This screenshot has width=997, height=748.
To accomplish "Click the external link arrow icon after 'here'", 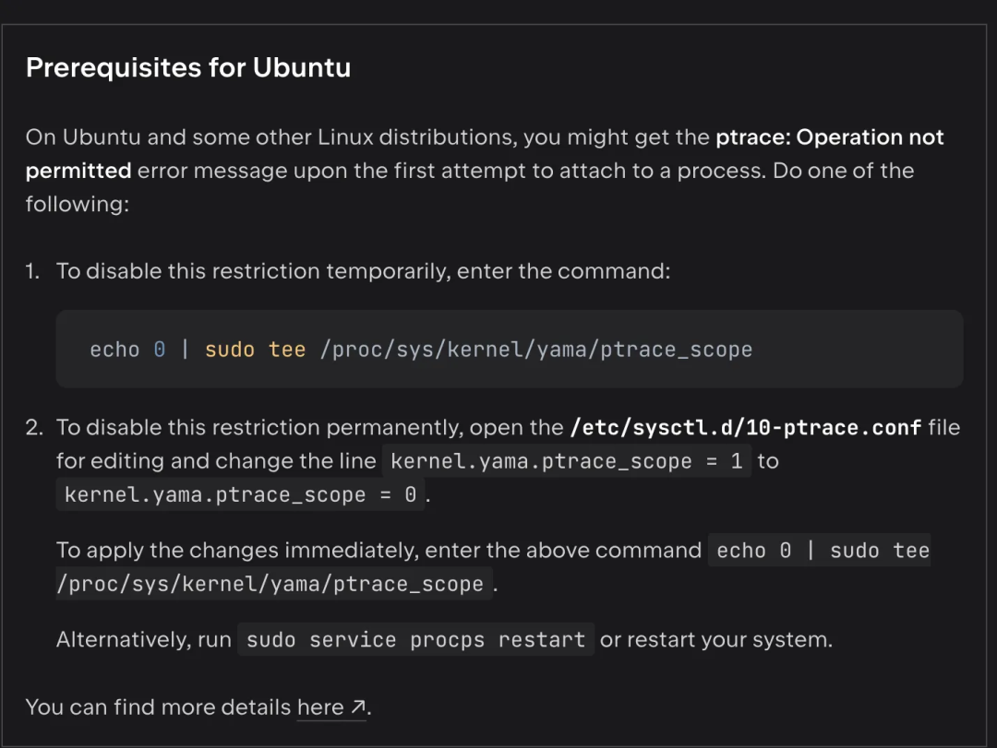I will click(358, 707).
